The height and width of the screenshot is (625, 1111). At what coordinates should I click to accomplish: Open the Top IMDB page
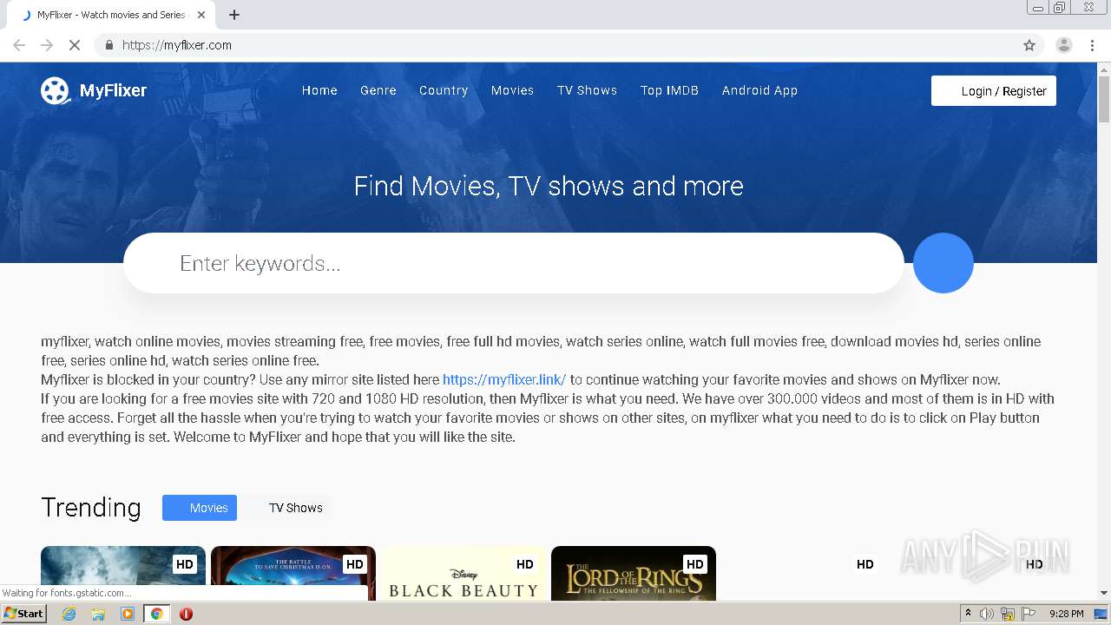tap(669, 90)
